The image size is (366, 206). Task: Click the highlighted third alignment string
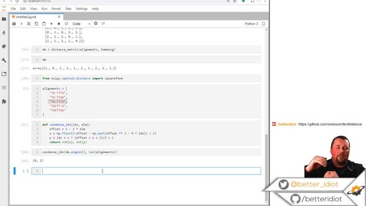point(58,102)
